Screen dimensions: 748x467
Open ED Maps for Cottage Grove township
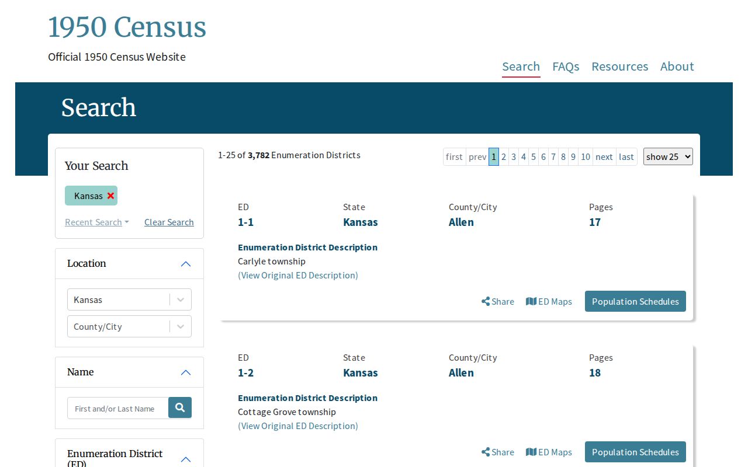[x=549, y=452]
